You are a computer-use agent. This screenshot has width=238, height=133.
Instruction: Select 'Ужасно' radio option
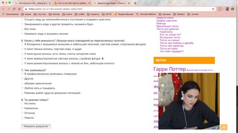click(x=22, y=118)
